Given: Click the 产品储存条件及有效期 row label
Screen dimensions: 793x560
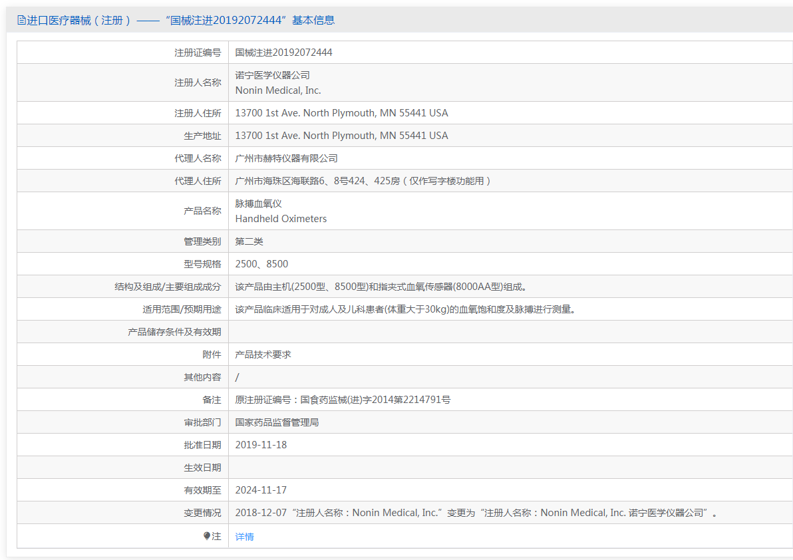Looking at the screenshot, I should click(174, 332).
